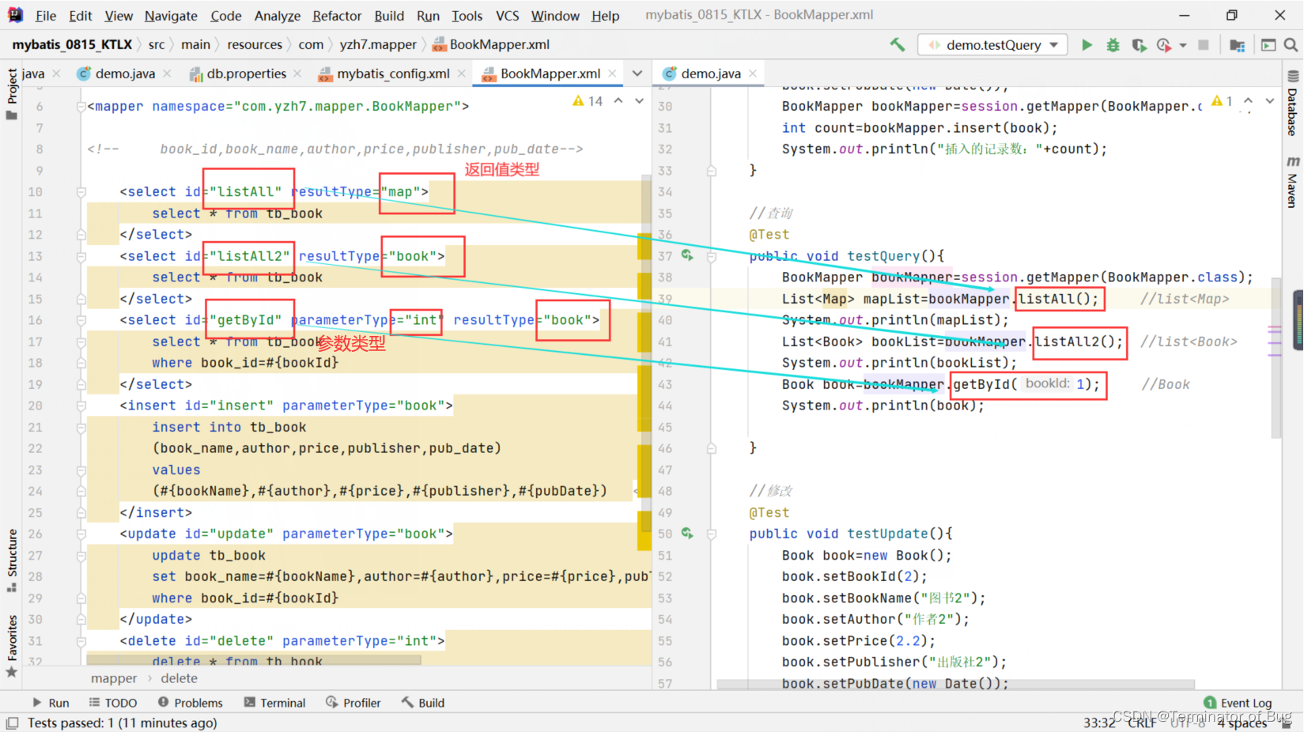Open the VCS menu

(x=507, y=16)
